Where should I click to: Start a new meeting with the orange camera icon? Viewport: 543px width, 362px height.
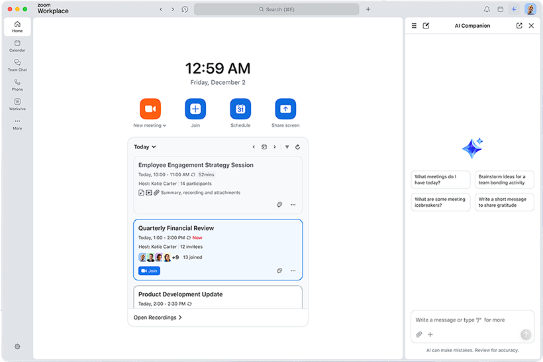[x=150, y=109]
